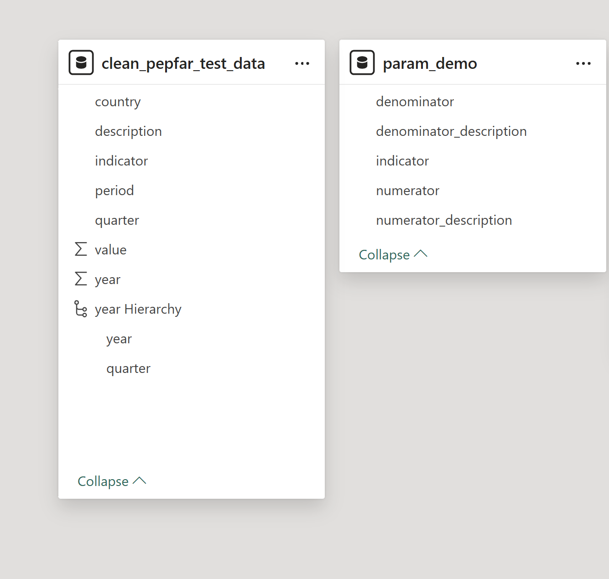The width and height of the screenshot is (609, 579).
Task: Click the sigma icon beside year field
Action: pyautogui.click(x=81, y=279)
